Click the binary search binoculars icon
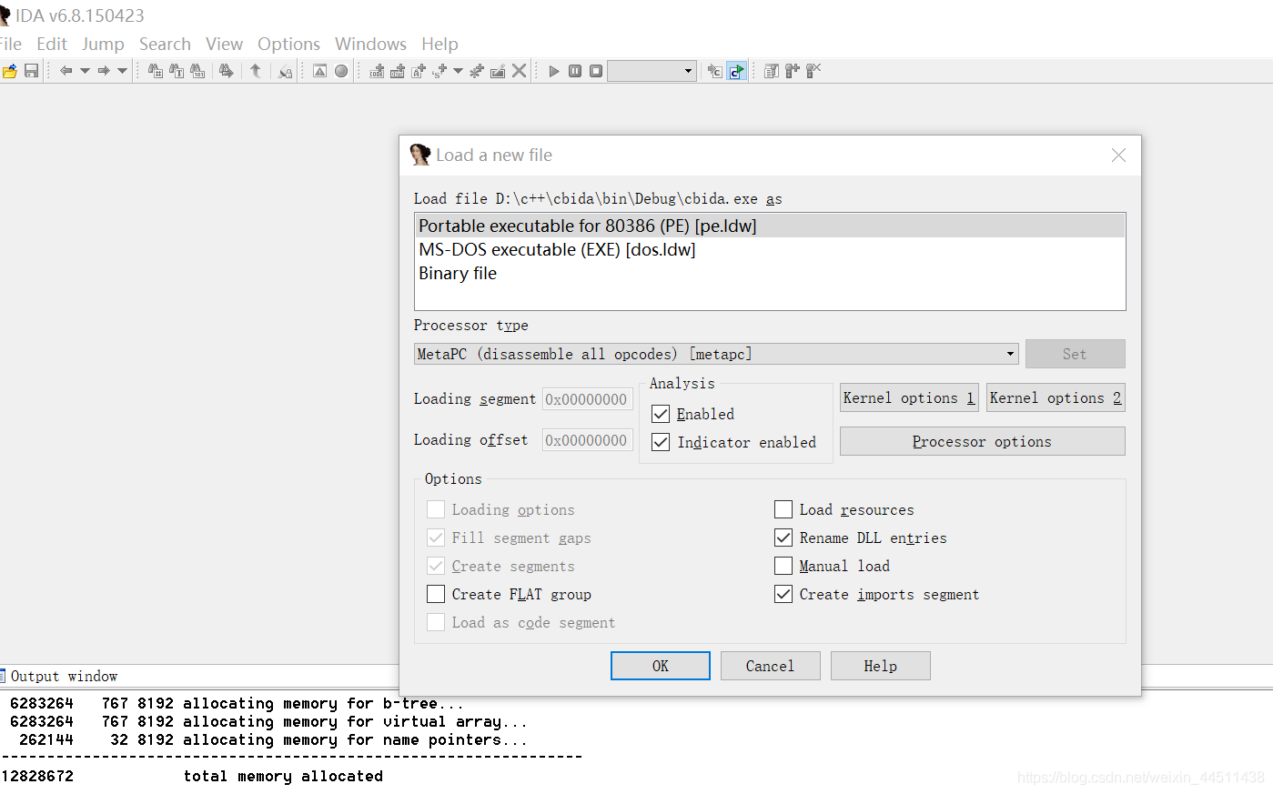 point(197,71)
